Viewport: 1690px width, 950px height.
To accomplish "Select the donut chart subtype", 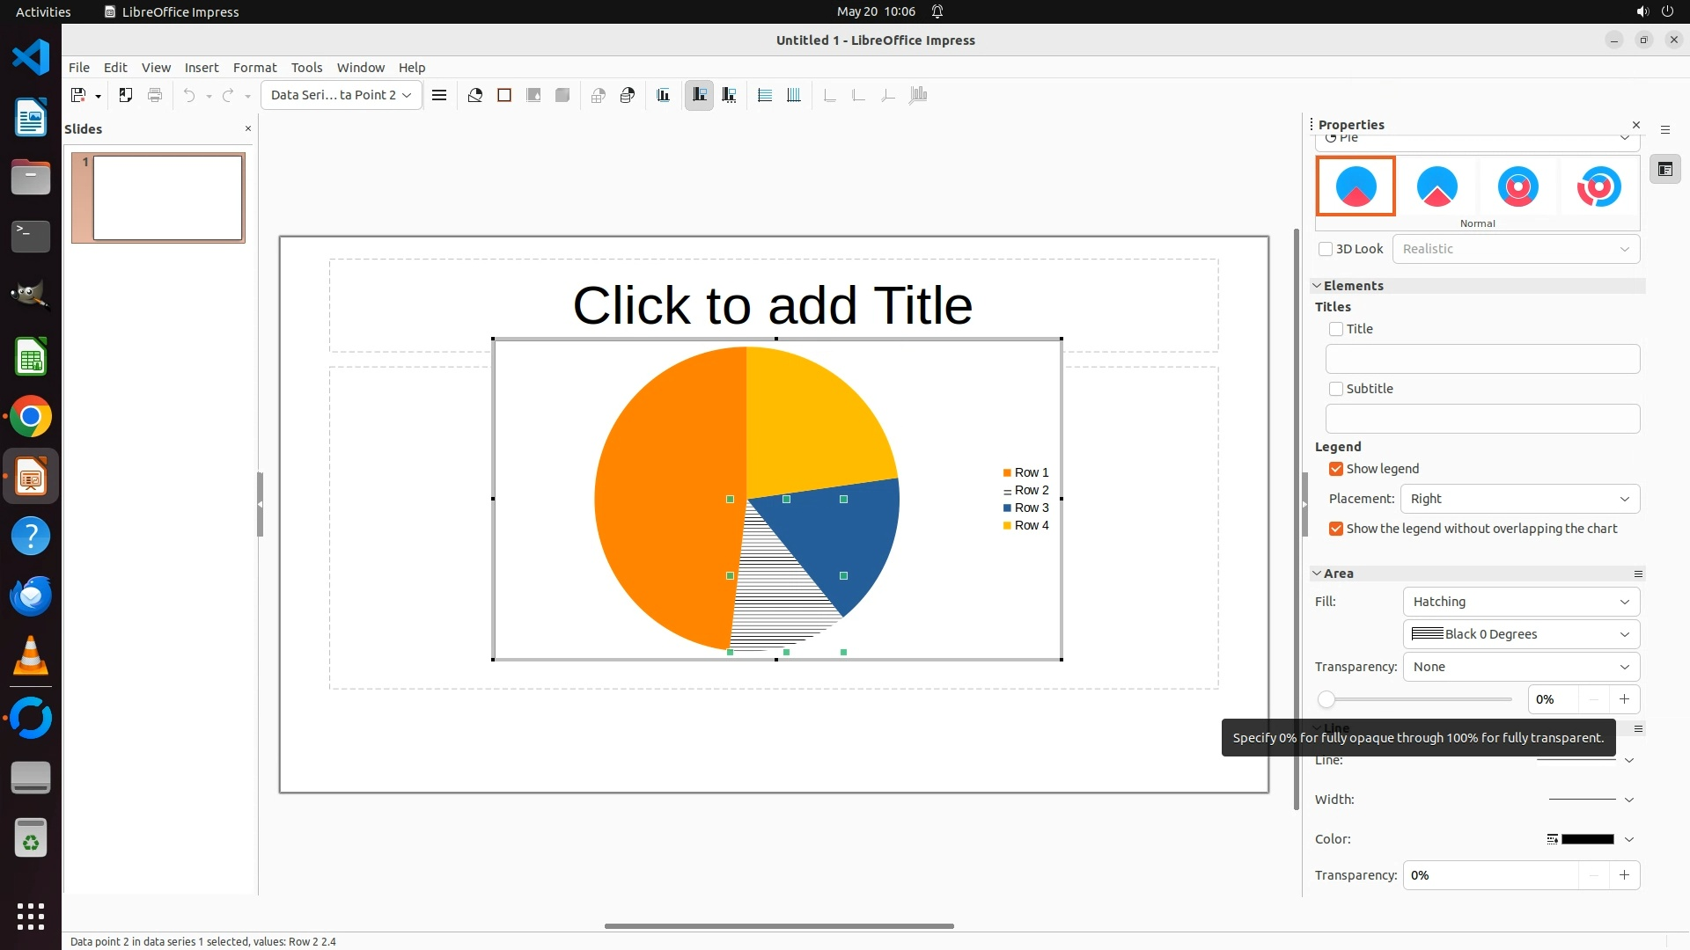I will (1517, 186).
